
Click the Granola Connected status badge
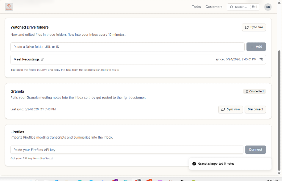(x=254, y=91)
